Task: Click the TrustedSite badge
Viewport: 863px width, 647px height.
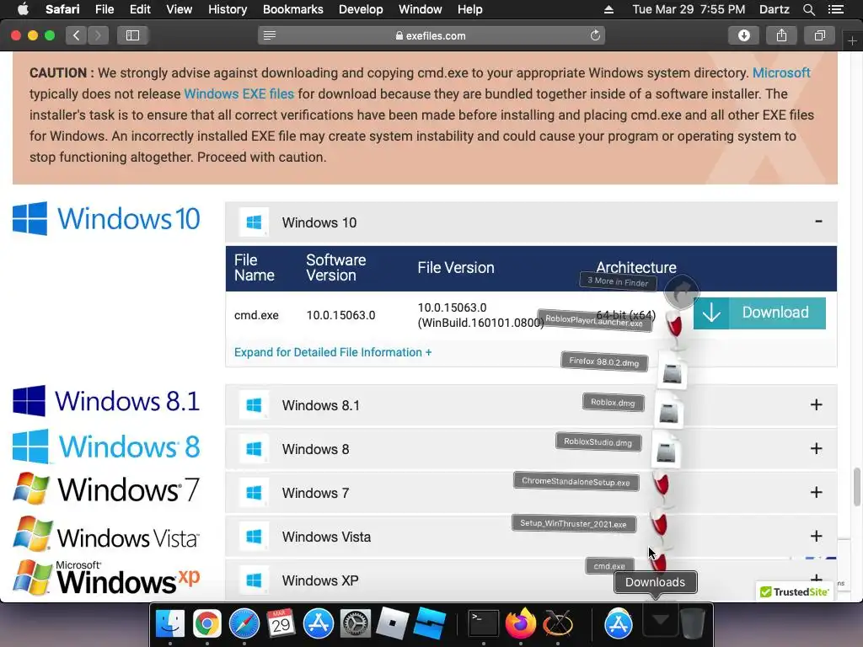Action: point(794,592)
